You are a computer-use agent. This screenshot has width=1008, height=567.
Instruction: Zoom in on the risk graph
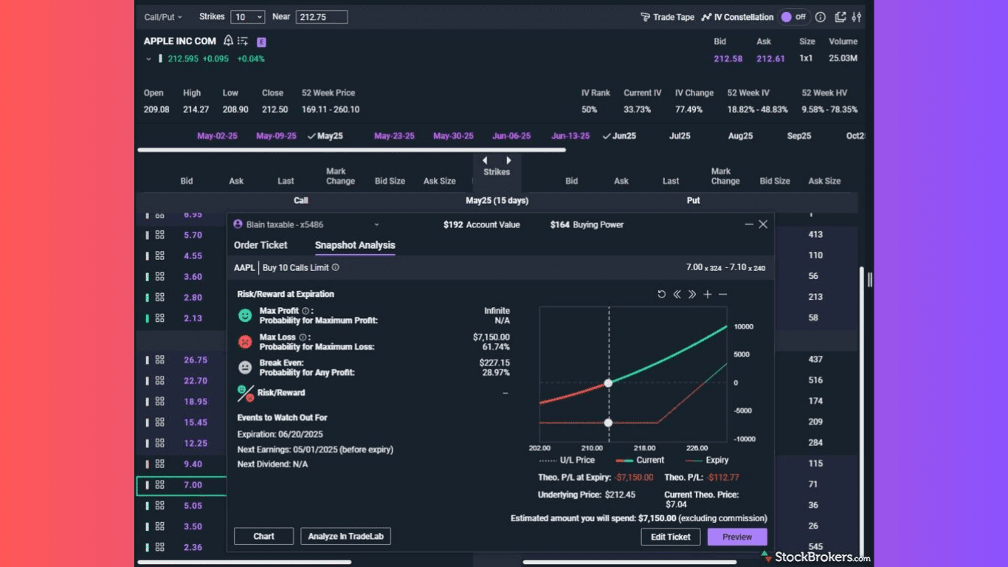(x=708, y=295)
